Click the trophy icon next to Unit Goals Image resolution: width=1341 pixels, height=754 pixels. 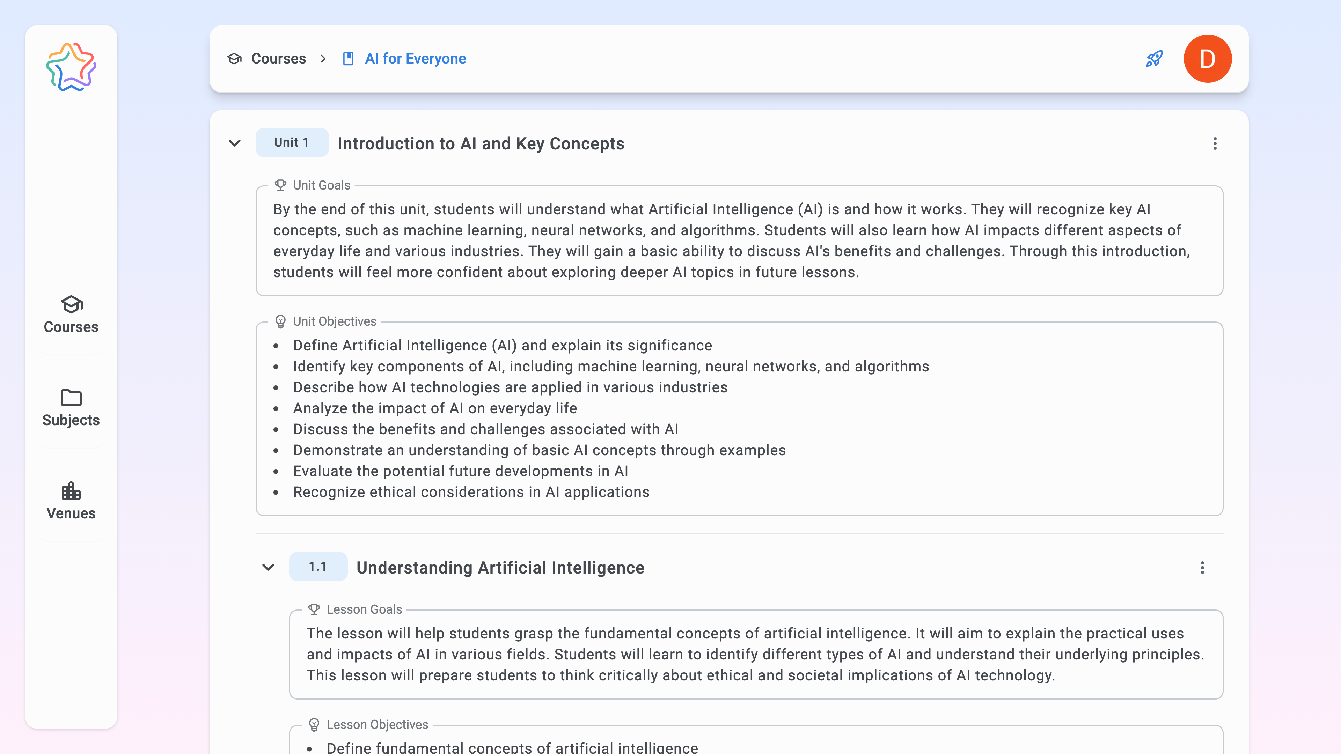(x=280, y=185)
